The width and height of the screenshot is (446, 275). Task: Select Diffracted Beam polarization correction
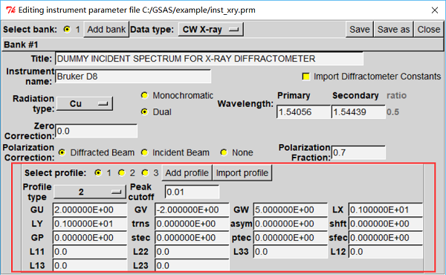click(x=62, y=152)
